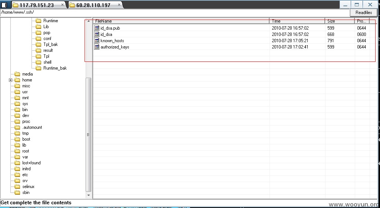Click time 2010-07-28 17:05:21 cell

pos(290,41)
